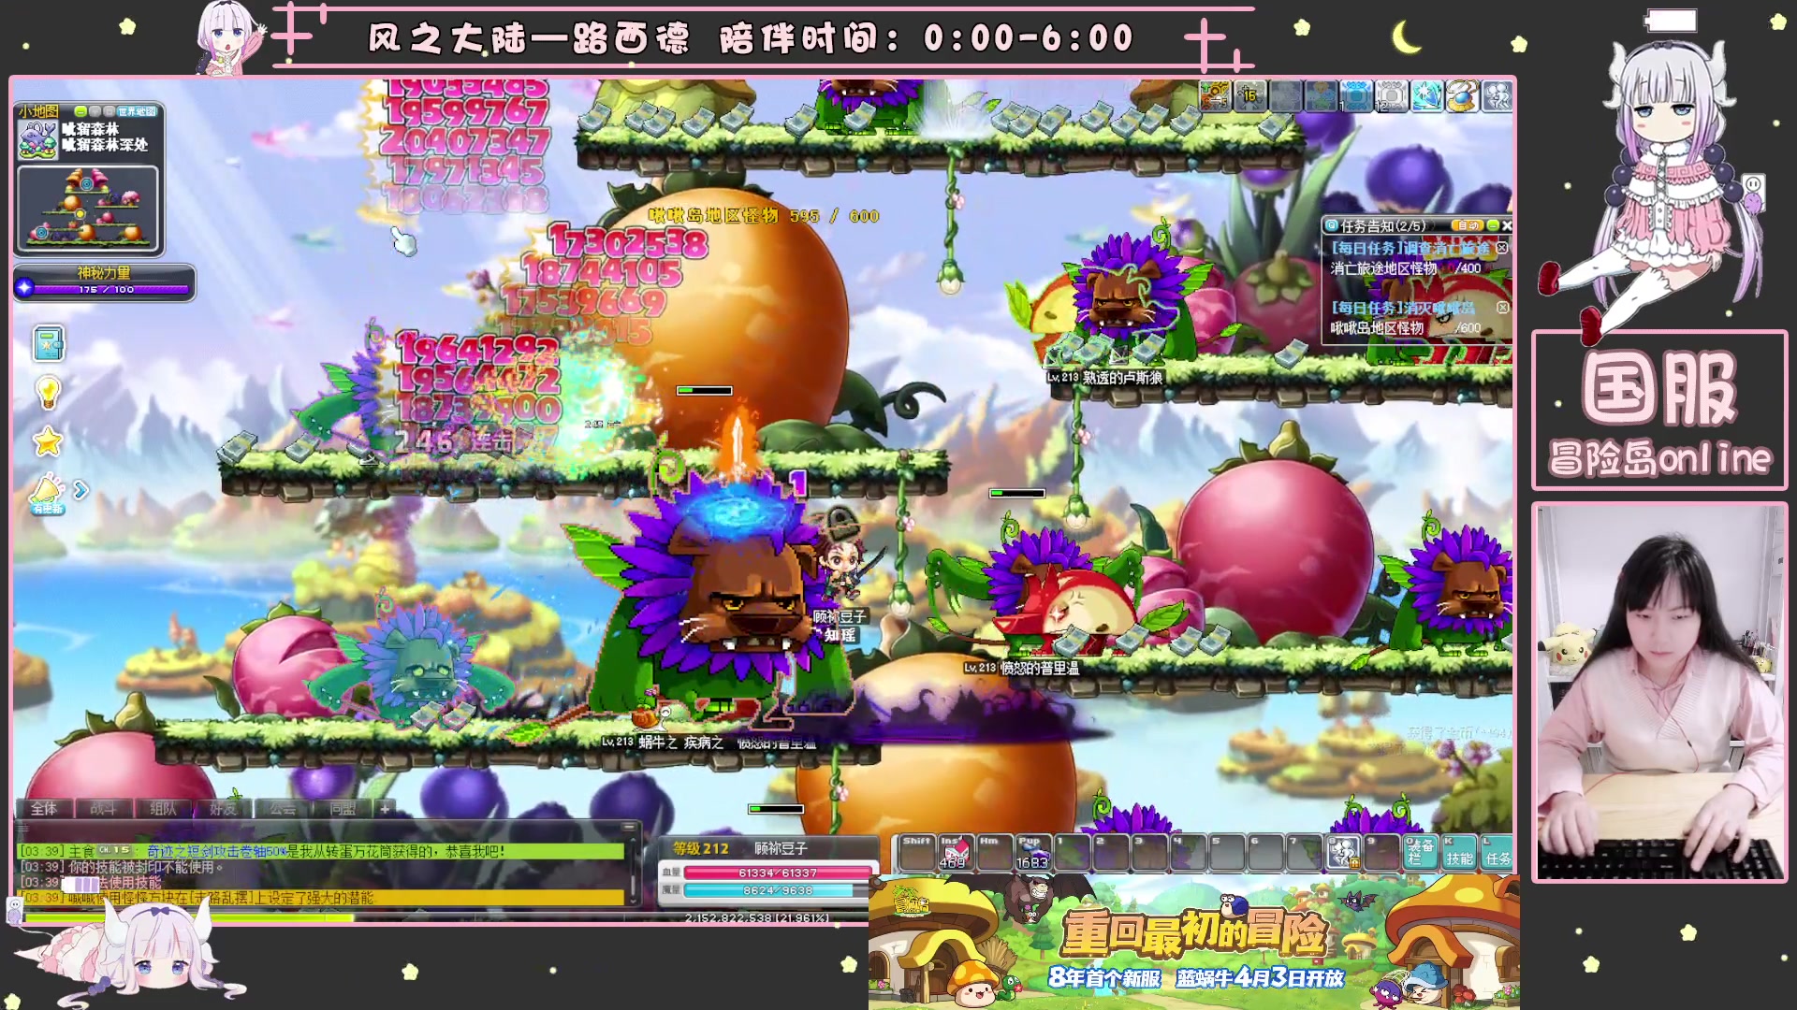
Task: Select the 好友 chat tab
Action: tap(223, 809)
